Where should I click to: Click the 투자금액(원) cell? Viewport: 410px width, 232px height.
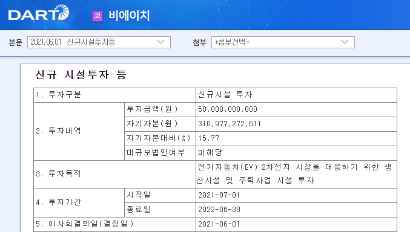point(160,109)
